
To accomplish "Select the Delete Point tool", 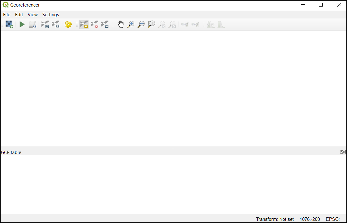I will 94,24.
